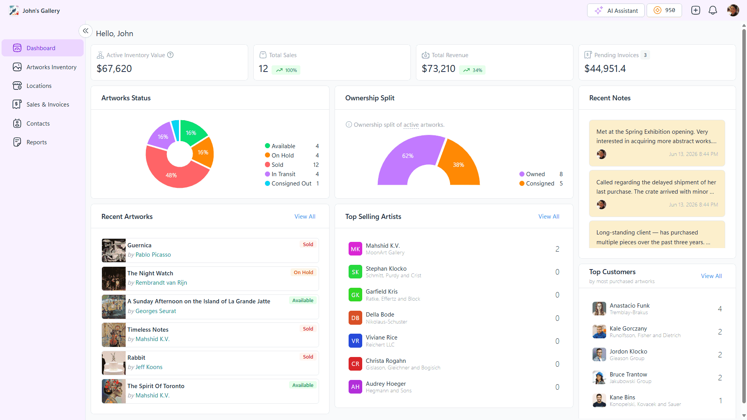View all Top Customers

(711, 276)
